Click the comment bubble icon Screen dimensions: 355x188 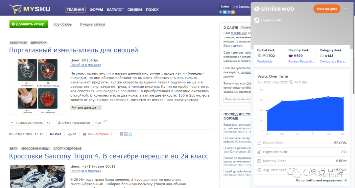point(84,134)
